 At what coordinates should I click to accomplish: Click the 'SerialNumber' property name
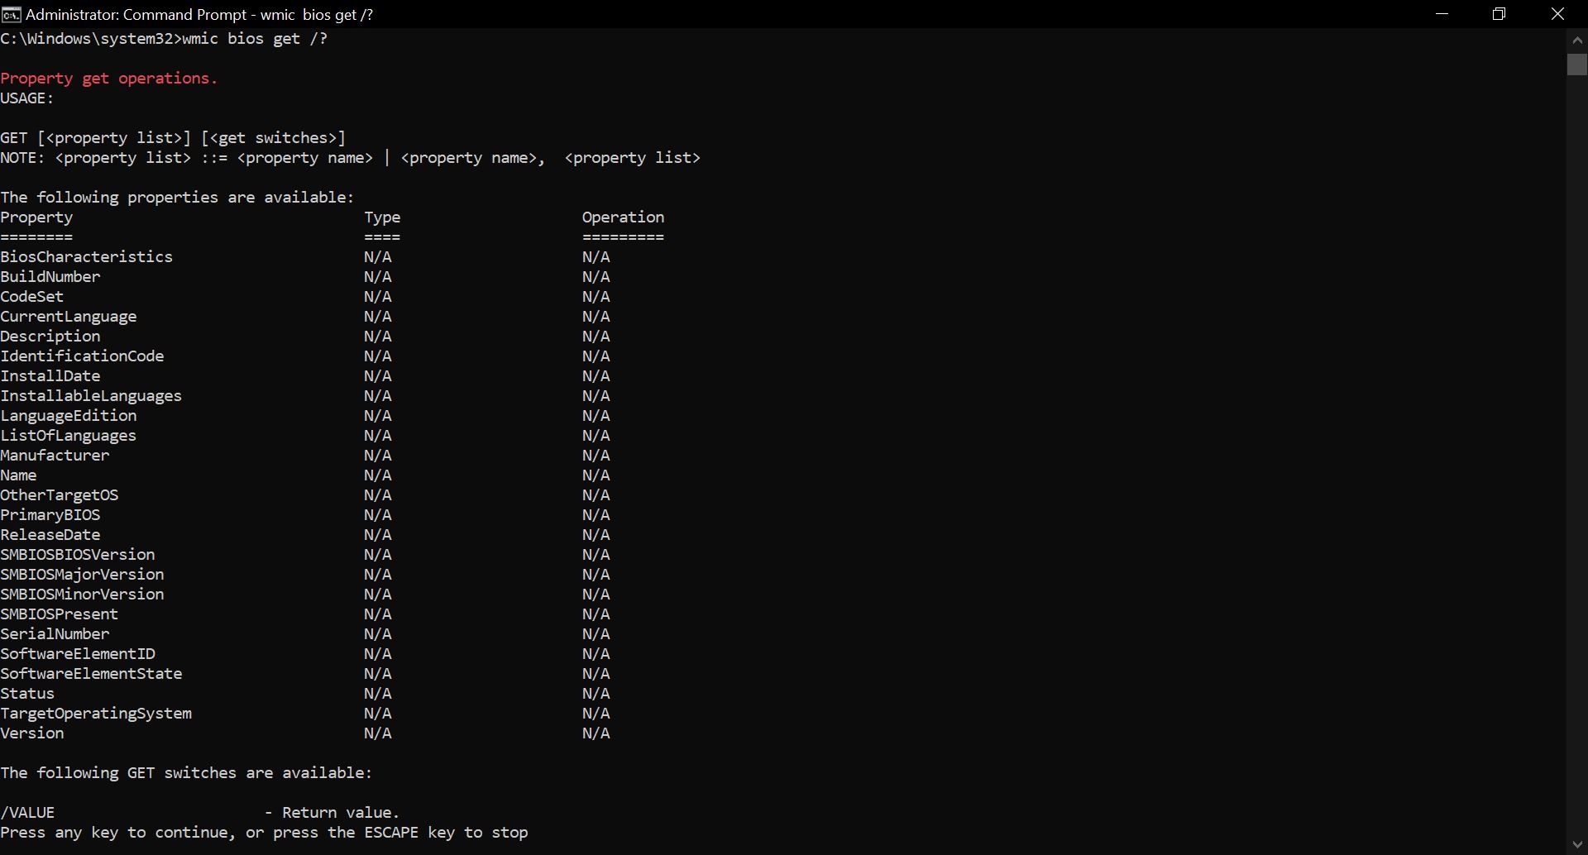click(55, 634)
